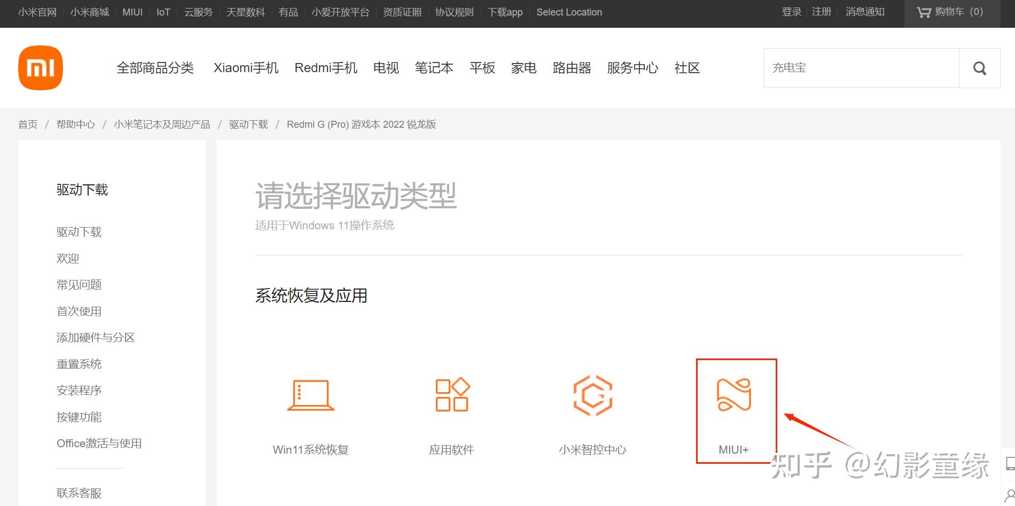
Task: Open 消息通知 notifications
Action: [x=865, y=12]
